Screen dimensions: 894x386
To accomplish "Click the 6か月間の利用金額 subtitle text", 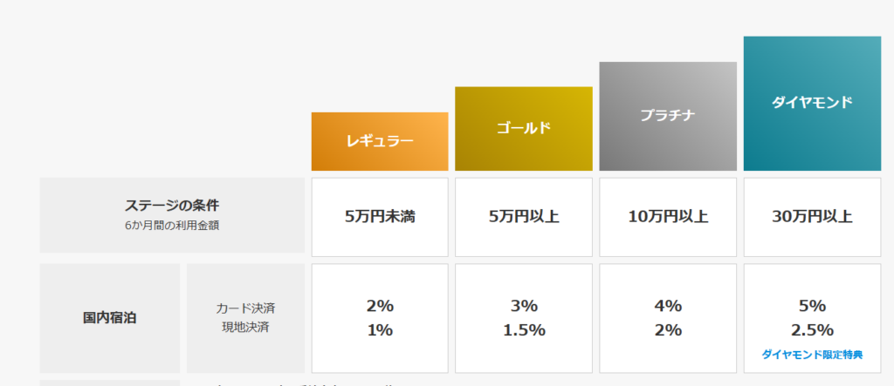I will click(172, 226).
